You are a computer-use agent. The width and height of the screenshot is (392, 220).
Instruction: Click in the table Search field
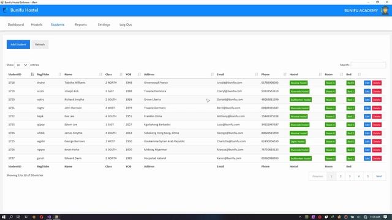click(x=368, y=65)
